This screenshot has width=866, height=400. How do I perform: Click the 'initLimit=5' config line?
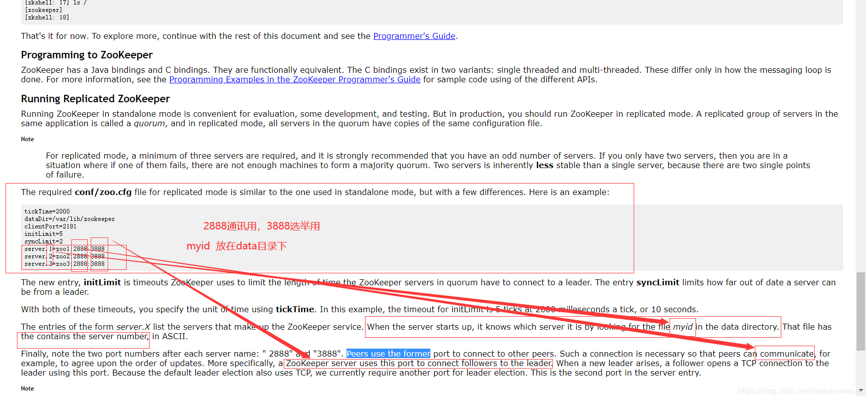pos(43,234)
